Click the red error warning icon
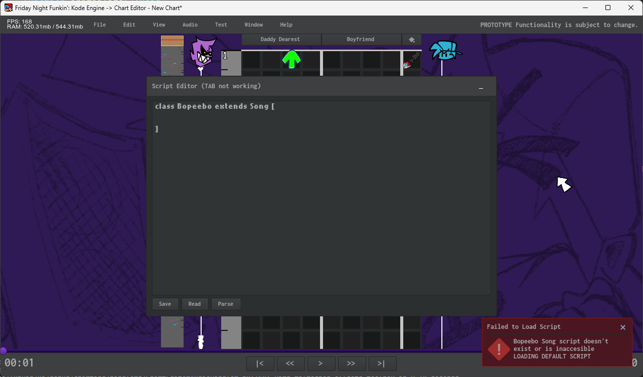The width and height of the screenshot is (643, 377). coord(499,349)
